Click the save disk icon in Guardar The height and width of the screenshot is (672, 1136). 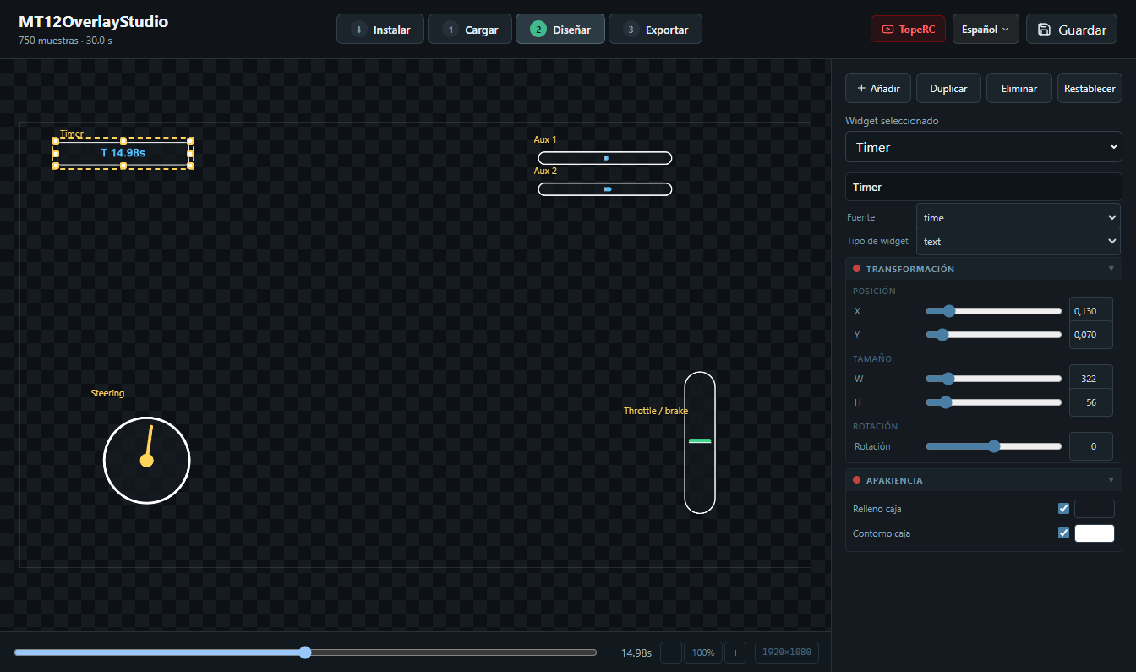coord(1045,30)
